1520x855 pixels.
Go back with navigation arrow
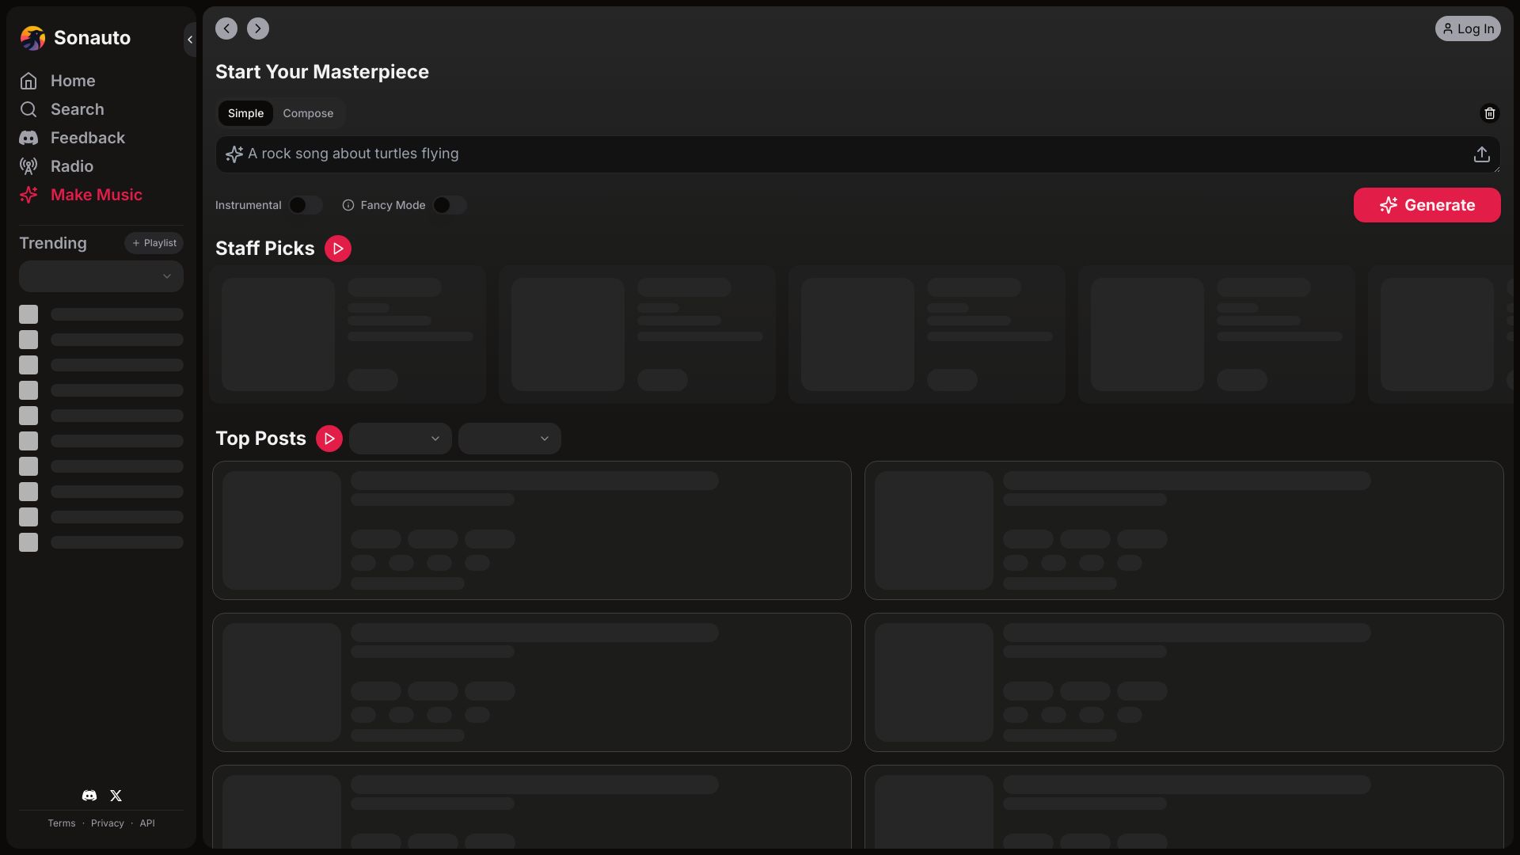coord(226,28)
